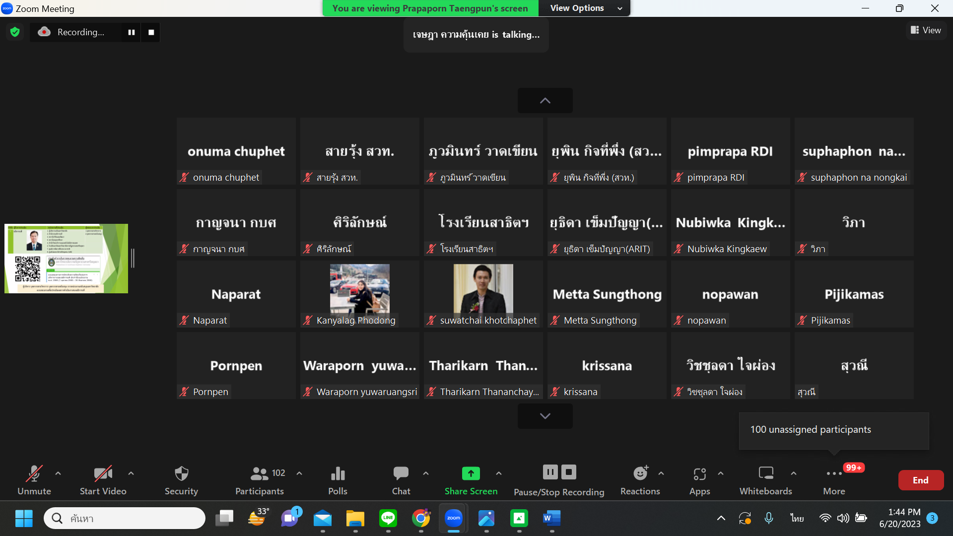Screen dimensions: 953x536
Task: Click the green encryption shield icon
Action: [15, 32]
